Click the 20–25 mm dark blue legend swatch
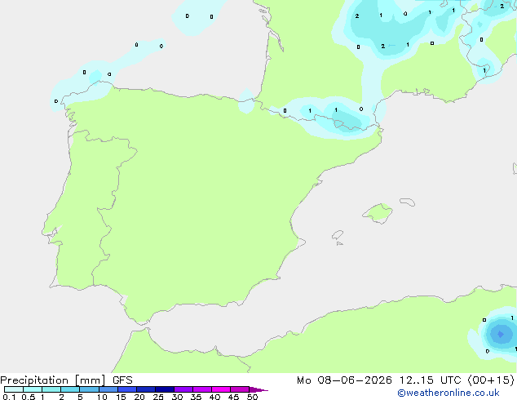517x400 pixels. 146,389
